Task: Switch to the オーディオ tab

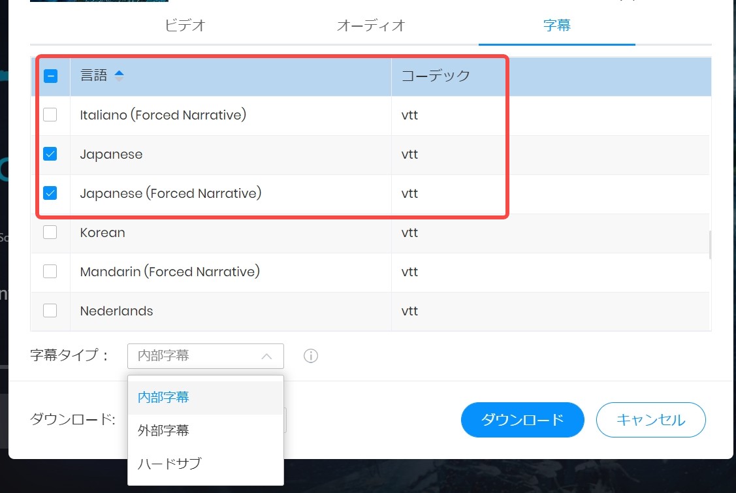Action: tap(370, 25)
